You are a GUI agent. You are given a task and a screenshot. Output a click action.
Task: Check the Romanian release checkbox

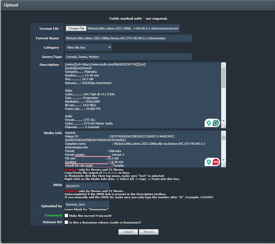tap(66, 222)
